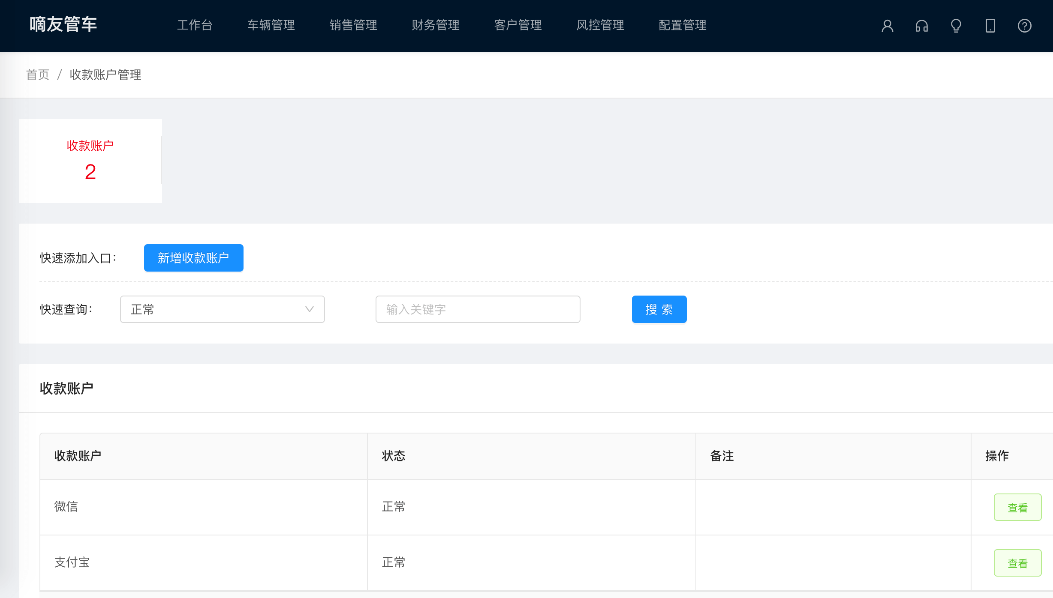Go to 首页 breadcrumb link

pyautogui.click(x=38, y=75)
